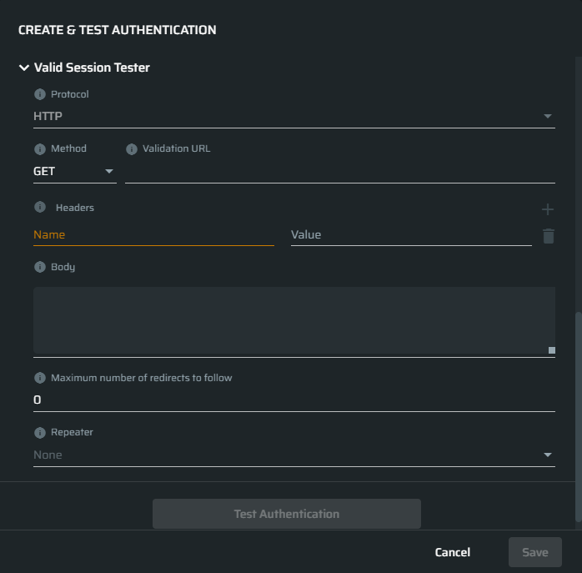
Task: Click the redirects info icon
Action: click(40, 378)
